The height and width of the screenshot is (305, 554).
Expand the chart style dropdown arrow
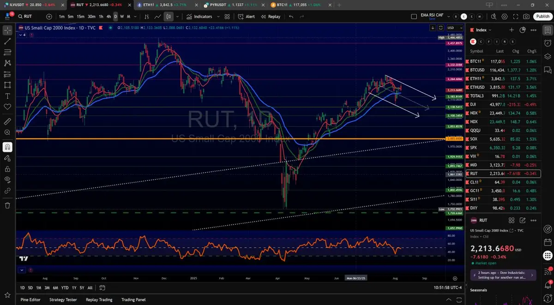pyautogui.click(x=177, y=17)
